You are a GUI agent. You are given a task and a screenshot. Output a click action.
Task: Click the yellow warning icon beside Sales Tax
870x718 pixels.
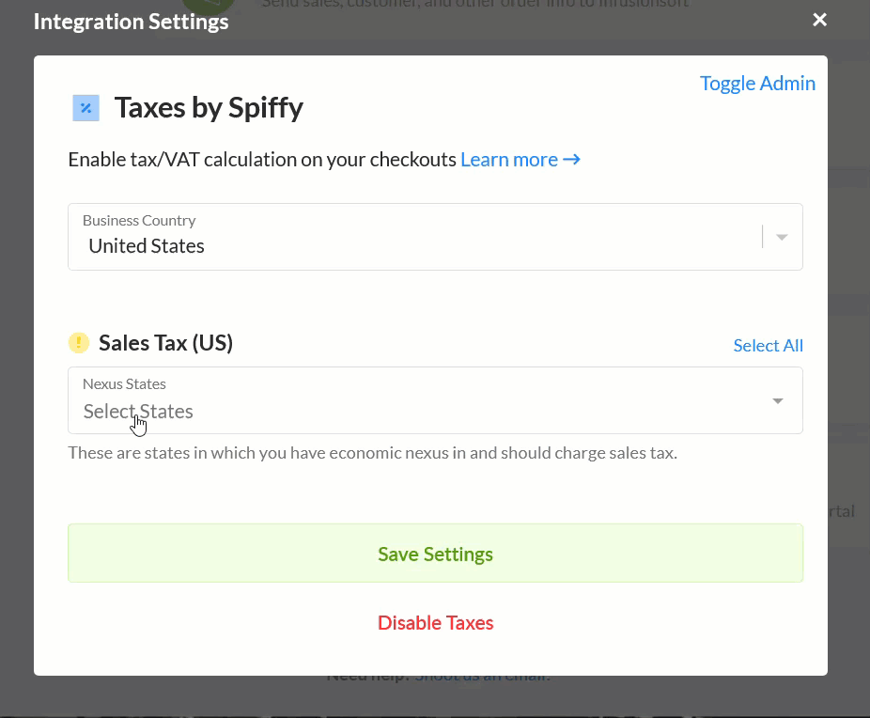(79, 342)
